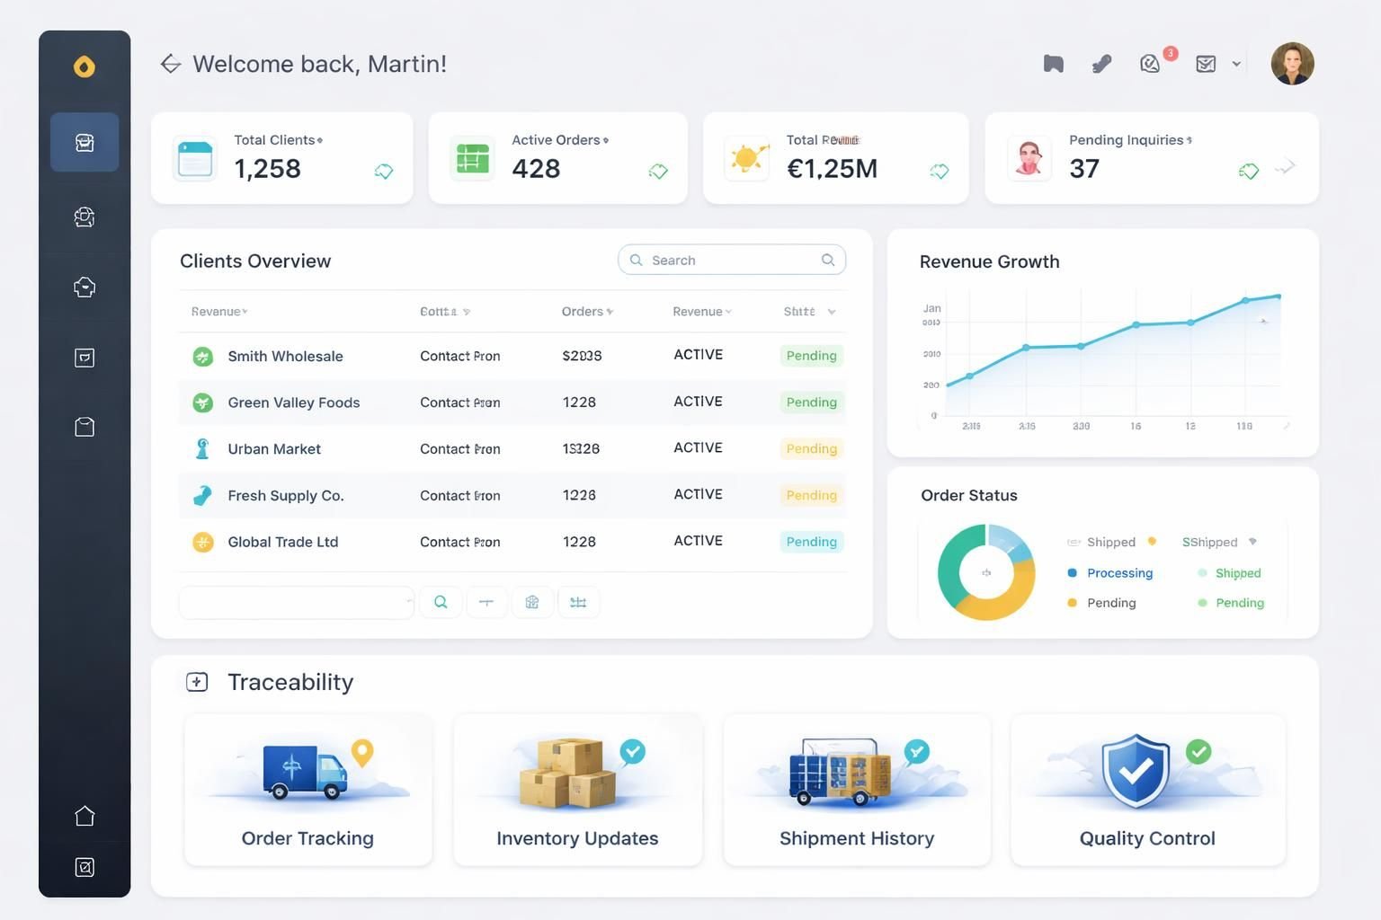This screenshot has width=1381, height=920.
Task: Click Pending status badge for Smith Wholesale
Action: 811,356
